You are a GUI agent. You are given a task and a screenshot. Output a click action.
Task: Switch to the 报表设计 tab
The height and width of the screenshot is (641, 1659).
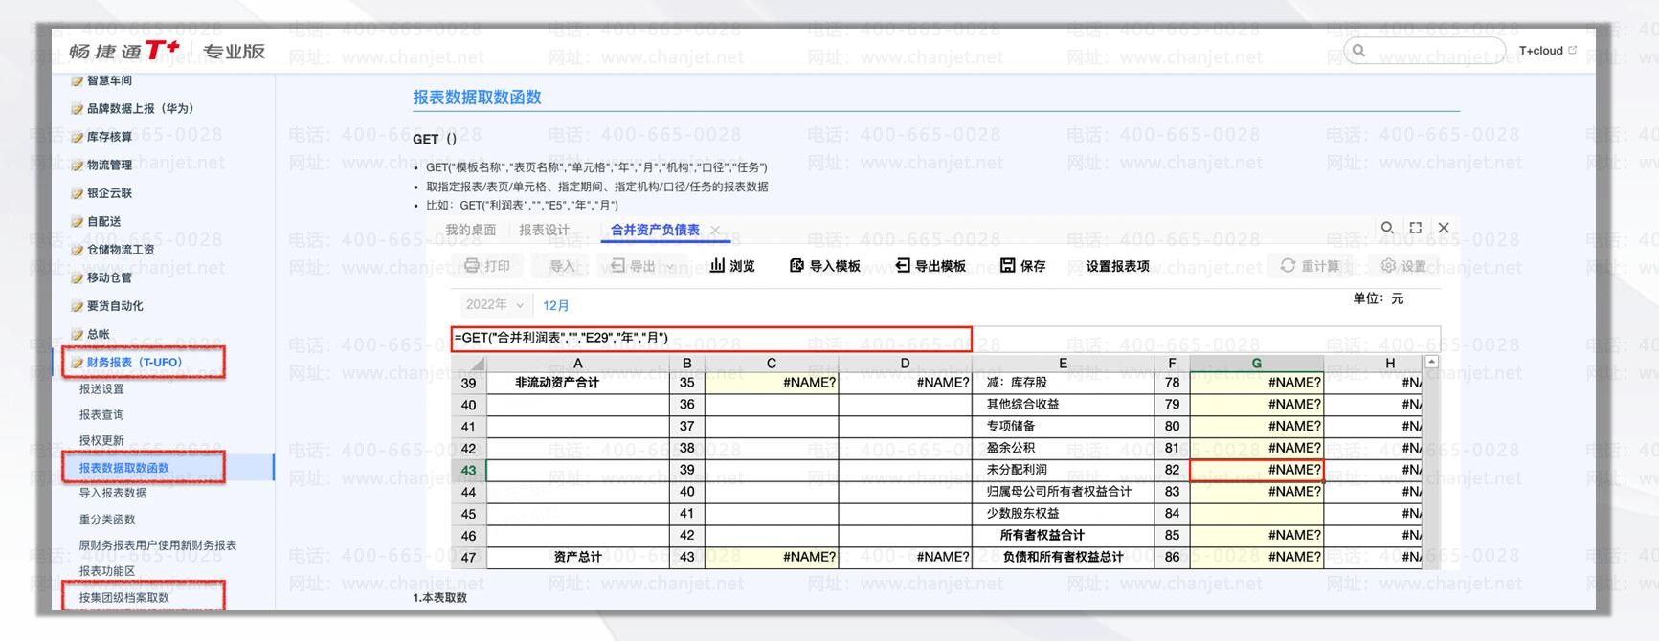[x=544, y=230]
